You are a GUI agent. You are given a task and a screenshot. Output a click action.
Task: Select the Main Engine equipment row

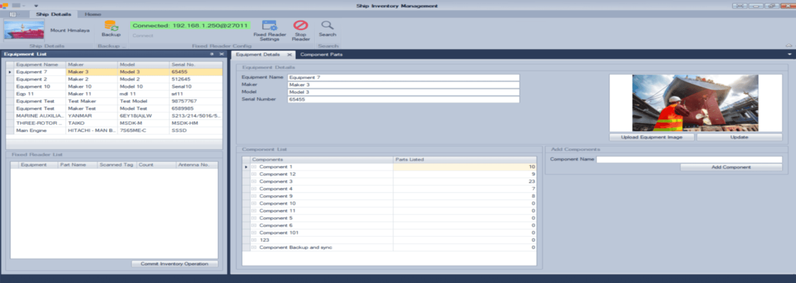pyautogui.click(x=31, y=130)
